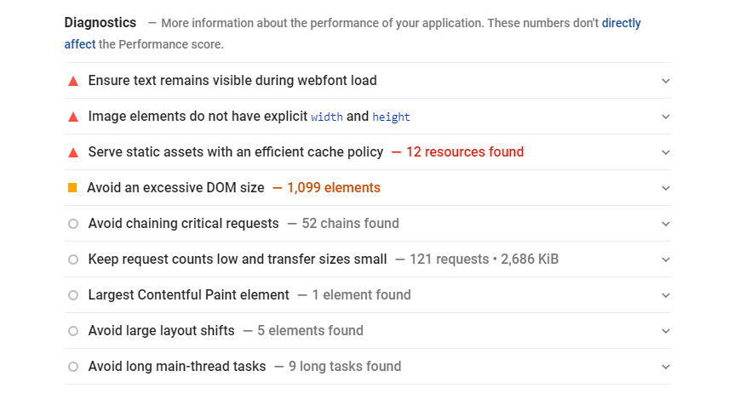The image size is (751, 405).
Task: Click gray circle beside Keep request counts low
Action: tap(73, 260)
